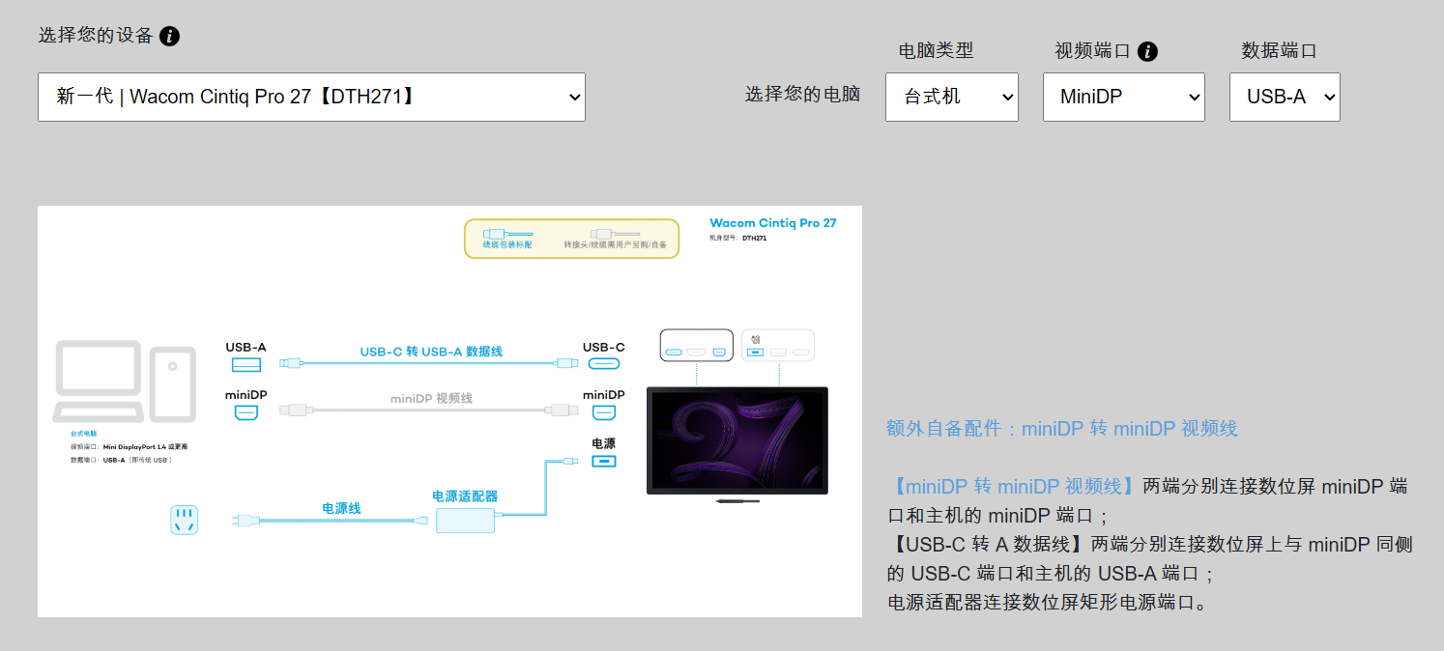Click the Wacom Cintiq Pro 27 title

point(773,223)
